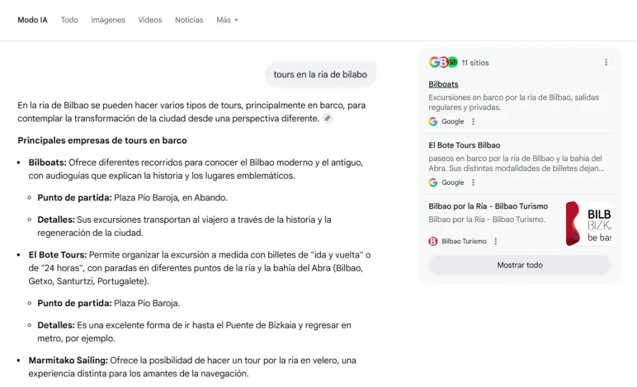Expand the 'Más' dropdown menu

pos(227,20)
